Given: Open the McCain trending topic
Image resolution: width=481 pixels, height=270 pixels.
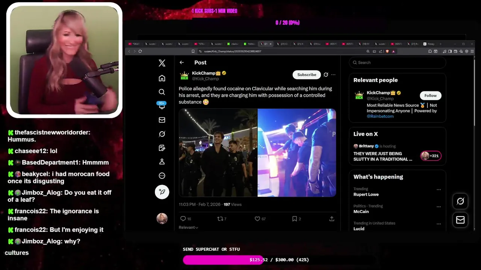Looking at the screenshot, I should [361, 211].
